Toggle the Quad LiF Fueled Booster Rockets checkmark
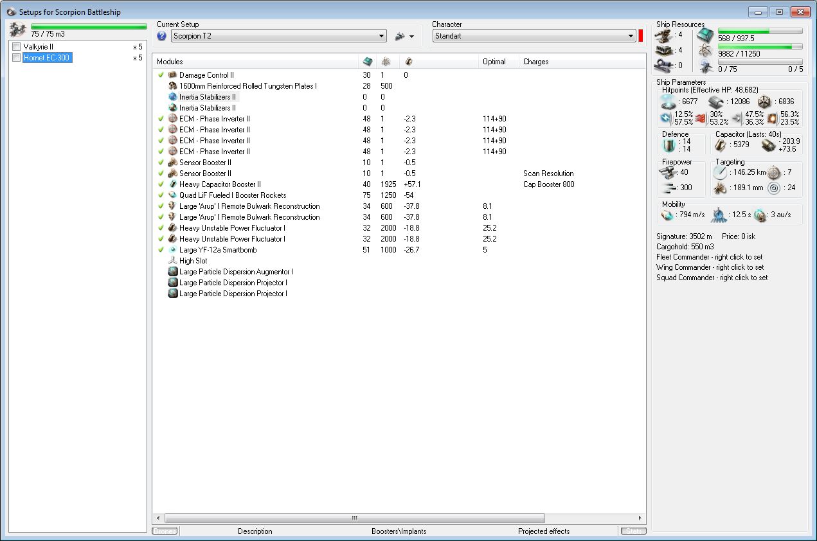This screenshot has height=541, width=817. (161, 195)
